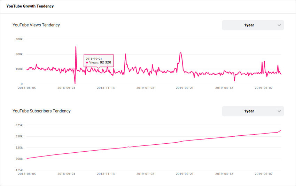The image size is (296, 186).
Task: Click the chevron arrow in the Views period selector
Action: [x=279, y=25]
